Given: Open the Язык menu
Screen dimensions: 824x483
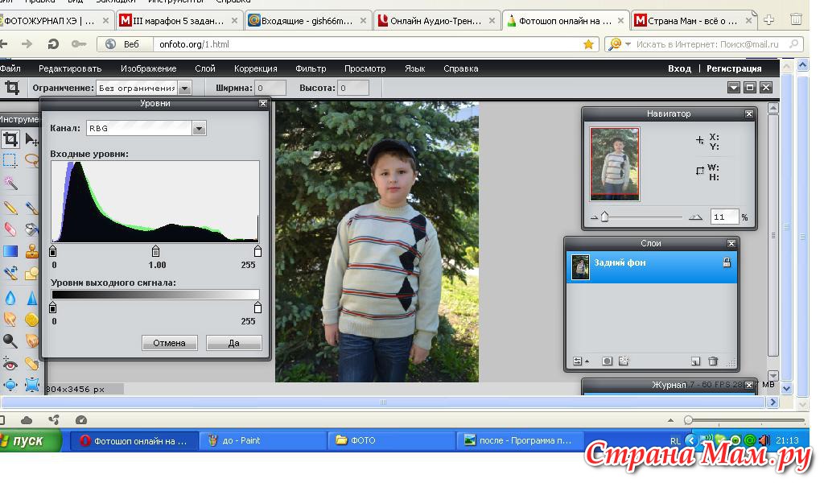Looking at the screenshot, I should click(414, 68).
